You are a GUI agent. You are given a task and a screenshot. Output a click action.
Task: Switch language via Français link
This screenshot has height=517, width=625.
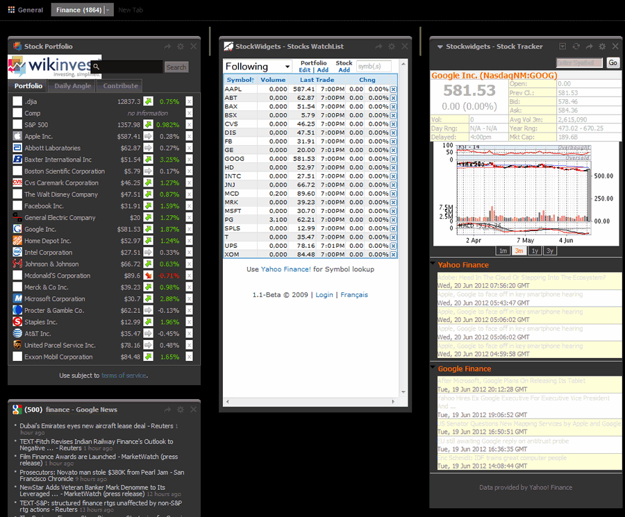[x=354, y=295]
